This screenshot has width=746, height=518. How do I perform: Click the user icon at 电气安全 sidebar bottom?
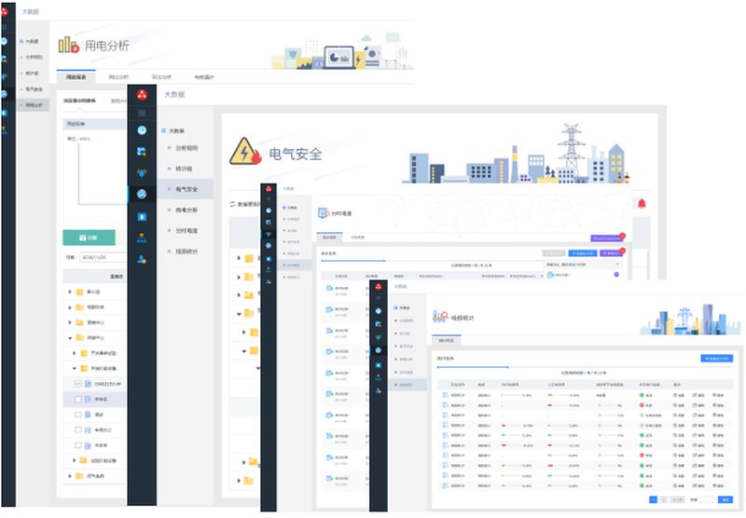pos(142,259)
